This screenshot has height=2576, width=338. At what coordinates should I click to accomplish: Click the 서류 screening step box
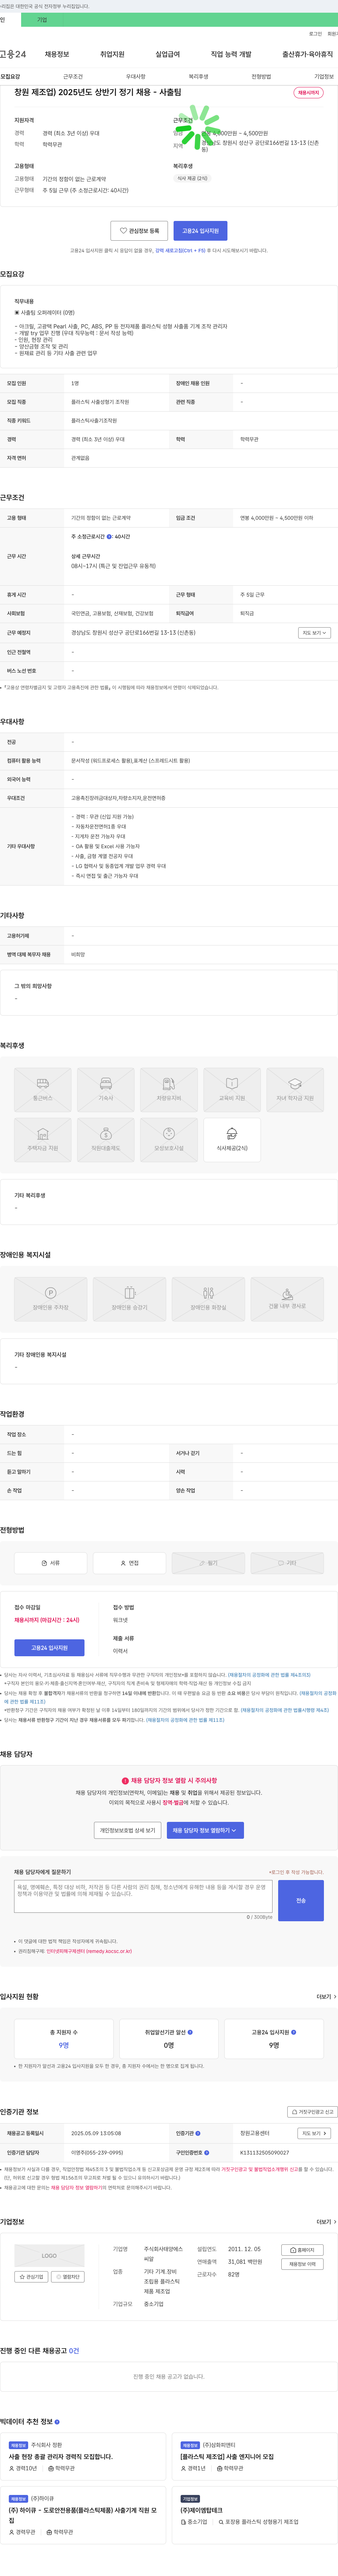pyautogui.click(x=51, y=1563)
